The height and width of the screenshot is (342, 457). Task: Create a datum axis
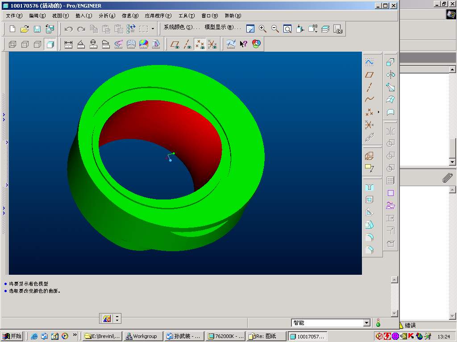[369, 87]
